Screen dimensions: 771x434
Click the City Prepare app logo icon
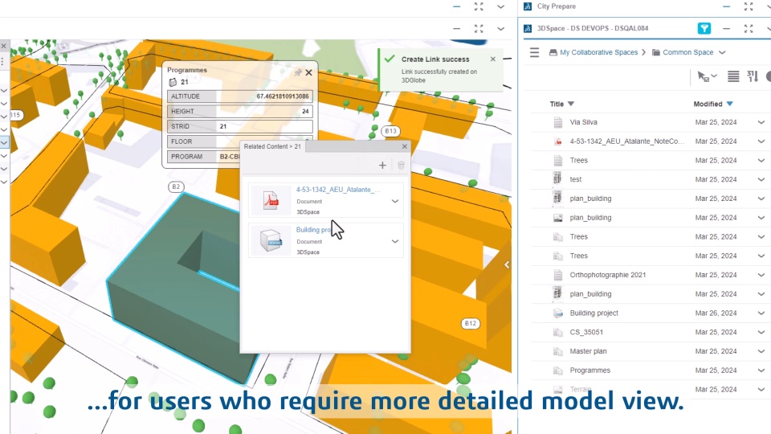click(528, 6)
